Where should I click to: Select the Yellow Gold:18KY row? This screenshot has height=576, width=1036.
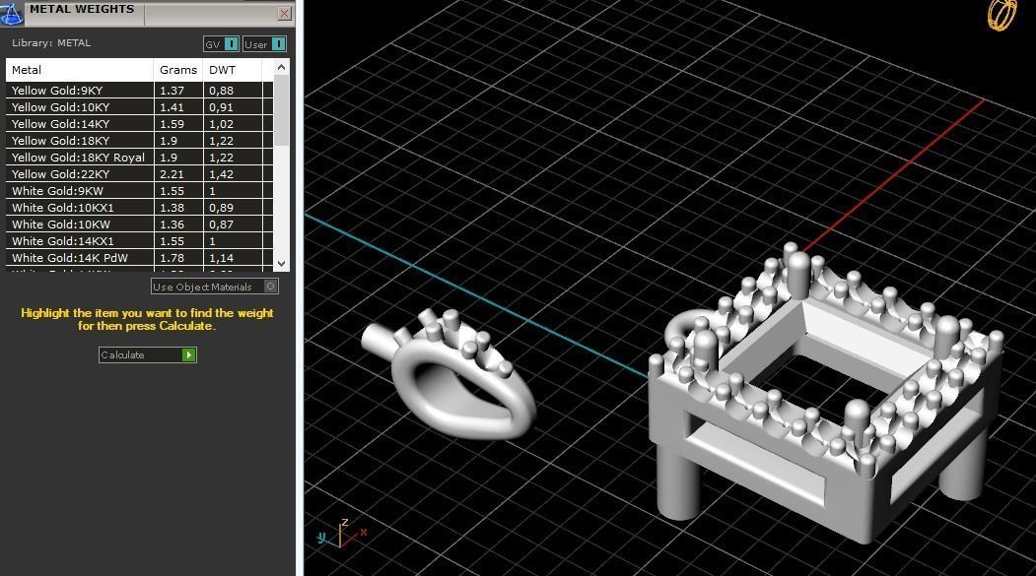[139, 141]
